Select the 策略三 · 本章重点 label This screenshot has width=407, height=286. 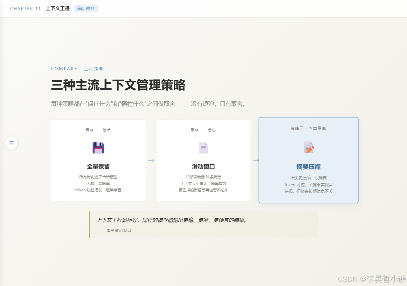pyautogui.click(x=308, y=128)
